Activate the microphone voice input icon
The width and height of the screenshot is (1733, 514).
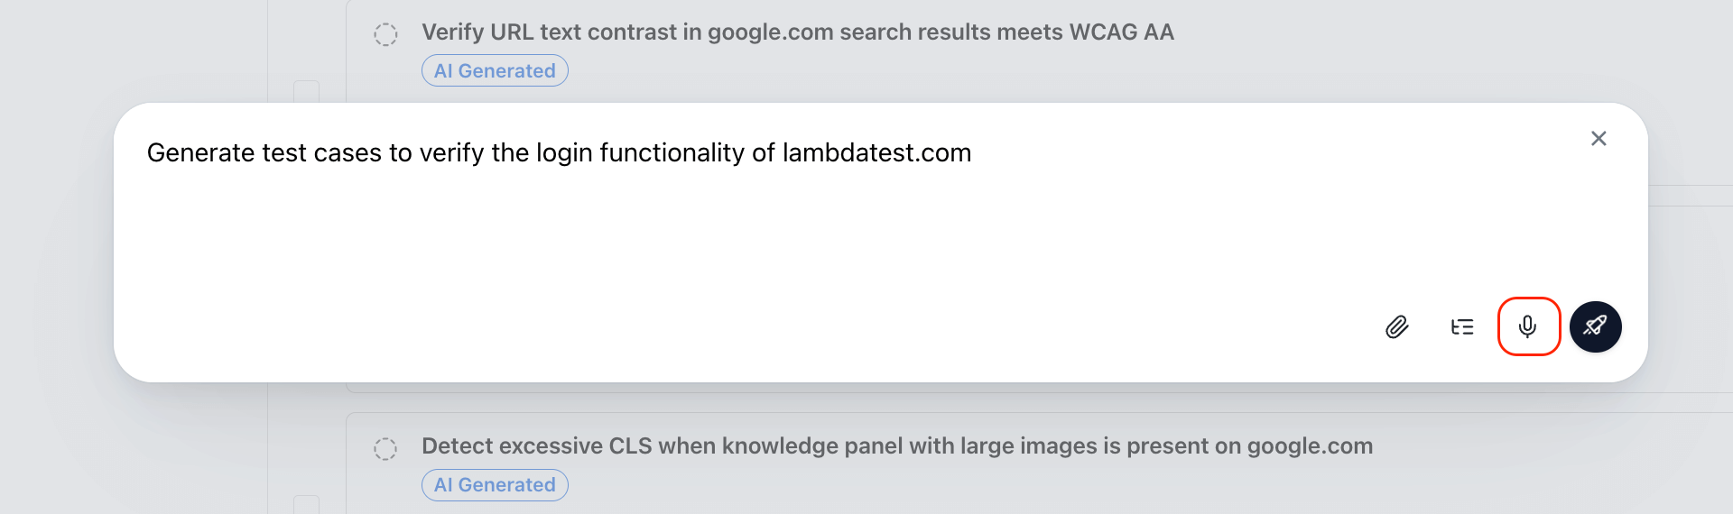click(1528, 326)
